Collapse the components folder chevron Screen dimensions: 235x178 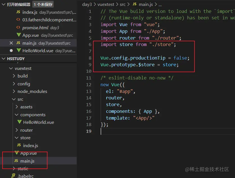coord(17,115)
